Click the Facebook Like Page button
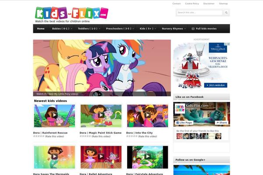 click(x=184, y=122)
